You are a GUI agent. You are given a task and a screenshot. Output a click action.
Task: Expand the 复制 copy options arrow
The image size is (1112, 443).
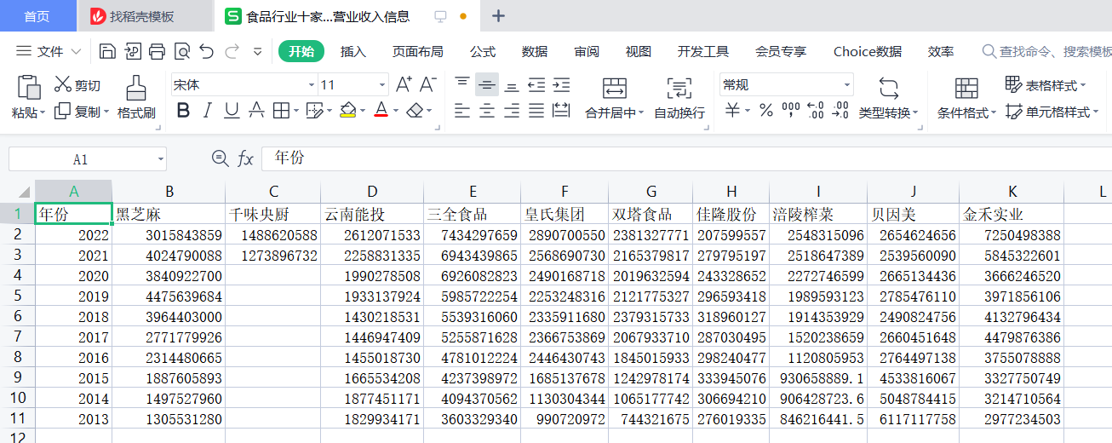click(x=106, y=112)
